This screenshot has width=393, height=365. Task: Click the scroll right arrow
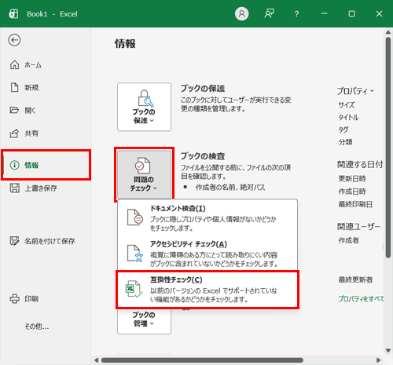[378, 360]
